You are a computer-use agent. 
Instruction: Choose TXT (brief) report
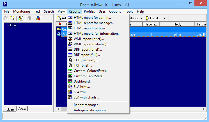(98, 65)
